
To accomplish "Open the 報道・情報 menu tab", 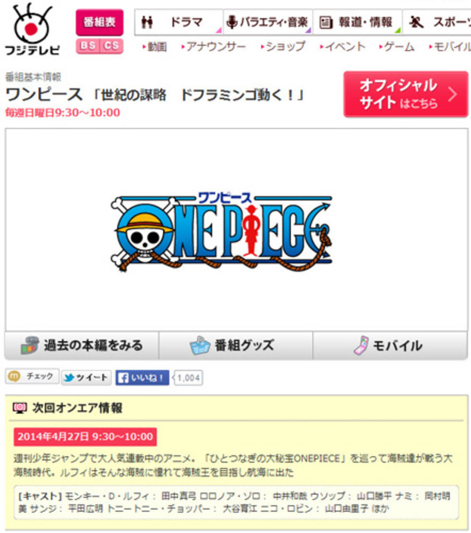I will pos(357,22).
